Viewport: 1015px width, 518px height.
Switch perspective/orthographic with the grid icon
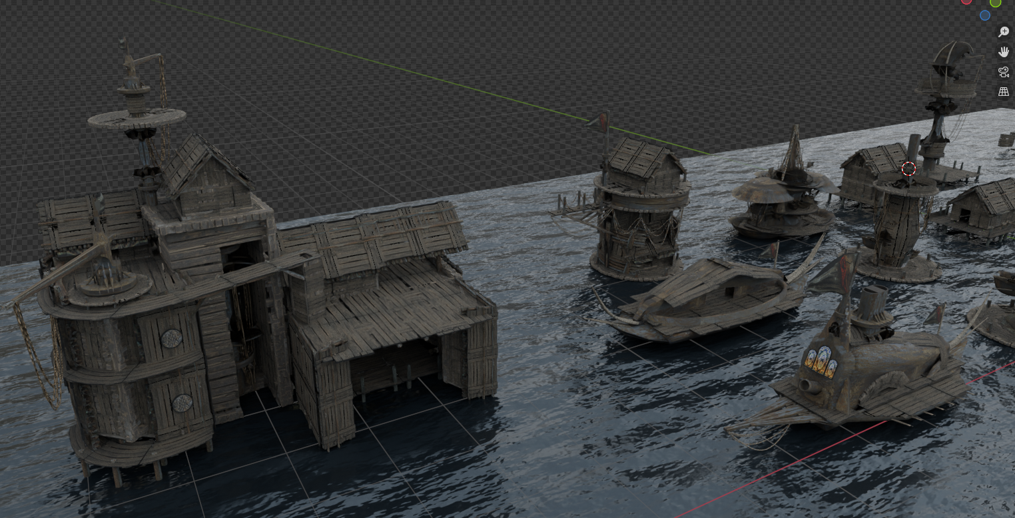click(x=1004, y=92)
